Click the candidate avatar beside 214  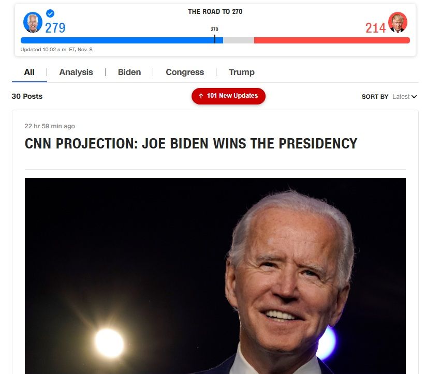pyautogui.click(x=398, y=22)
